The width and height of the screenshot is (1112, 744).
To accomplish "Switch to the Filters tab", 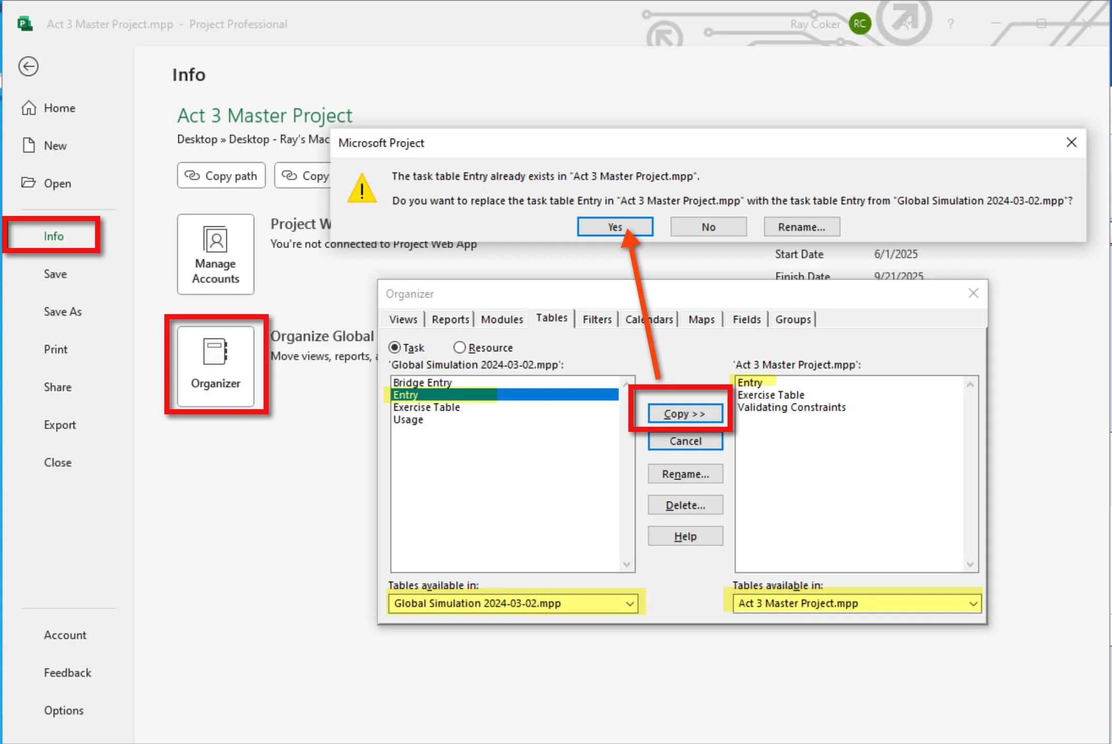I will [597, 319].
